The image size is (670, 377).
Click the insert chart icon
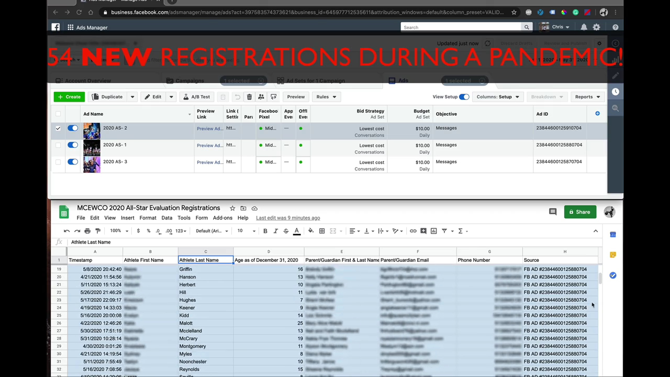coord(433,231)
